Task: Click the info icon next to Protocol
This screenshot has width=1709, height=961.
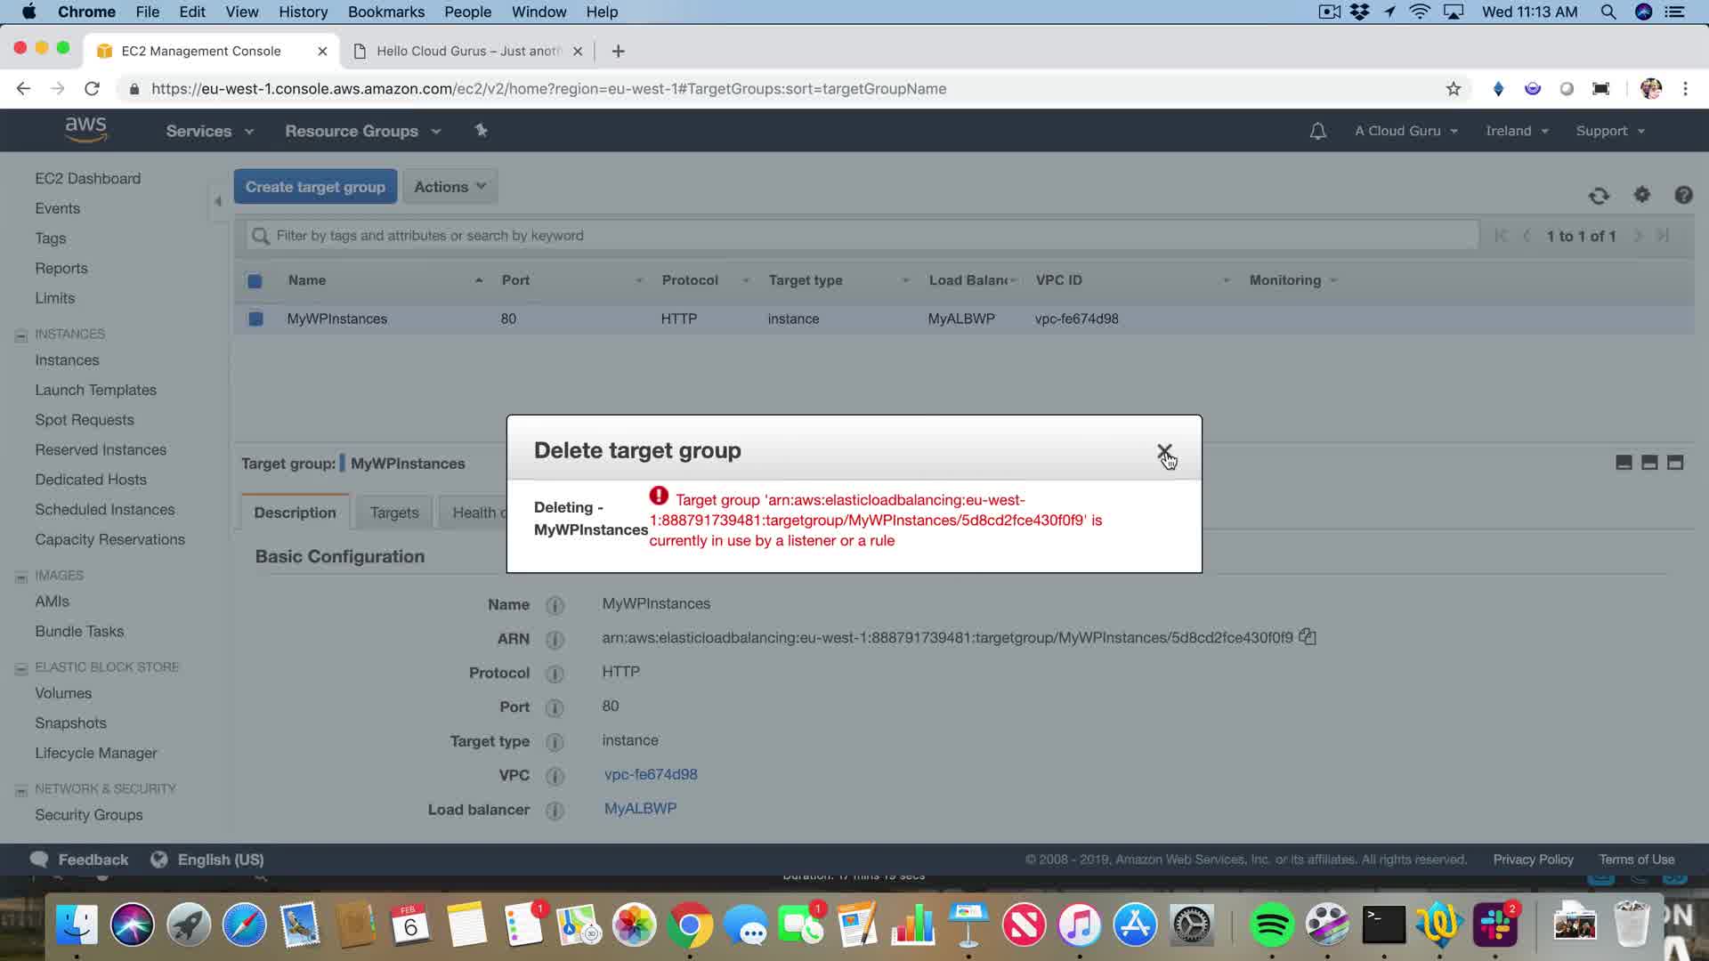Action: [555, 674]
